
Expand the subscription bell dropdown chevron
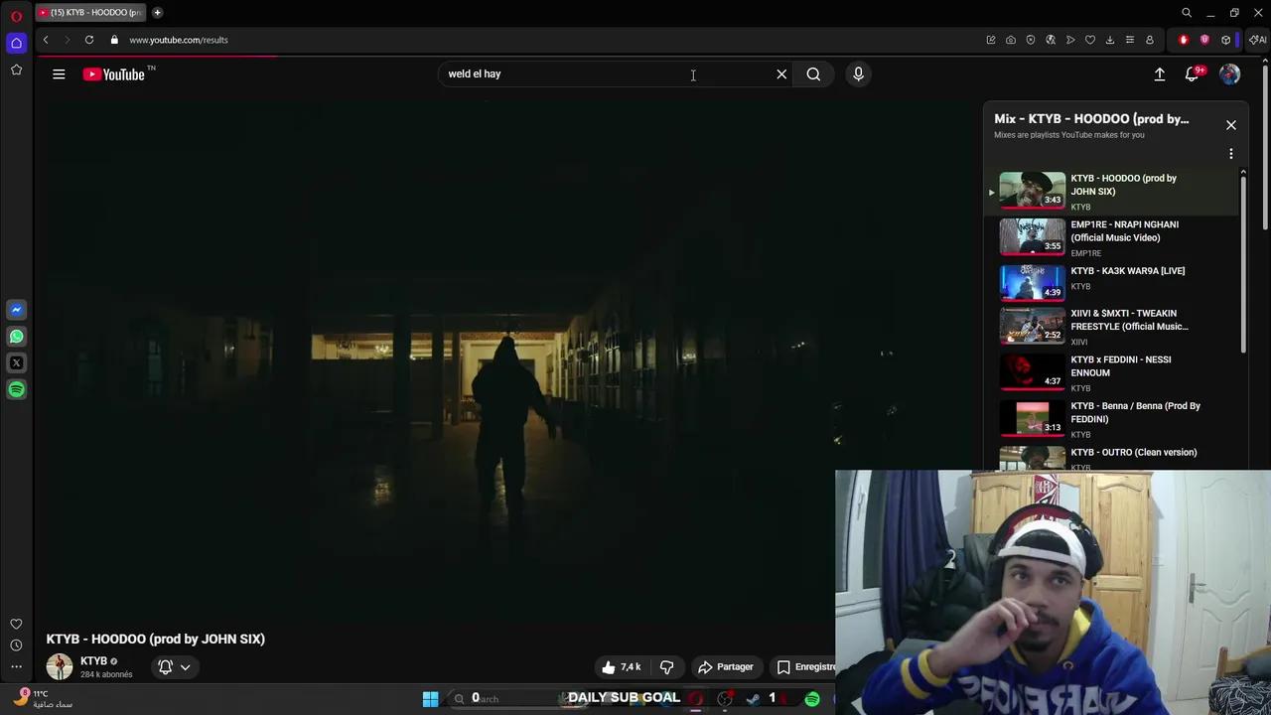(185, 667)
